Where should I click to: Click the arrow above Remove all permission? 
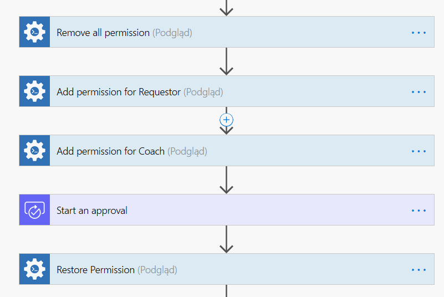pyautogui.click(x=226, y=8)
